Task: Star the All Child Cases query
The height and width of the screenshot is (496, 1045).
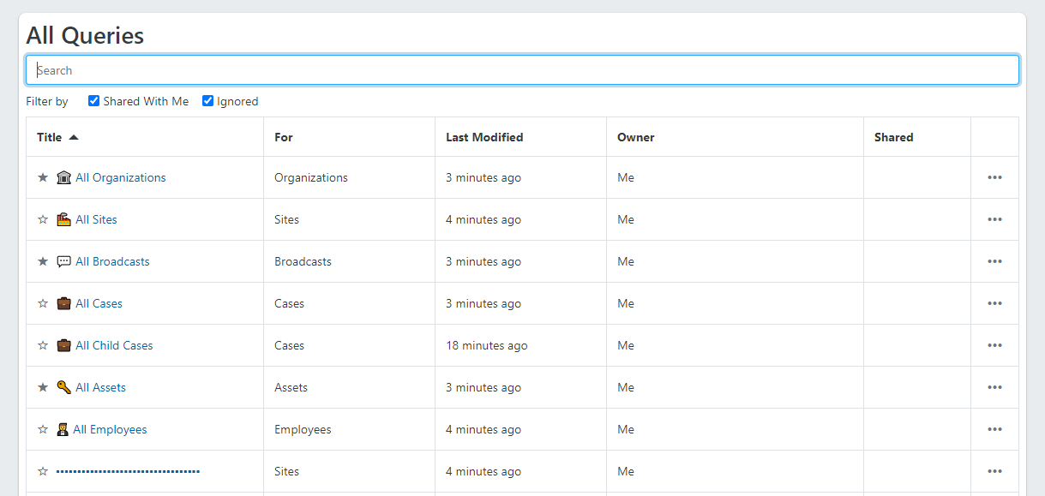Action: [x=43, y=345]
